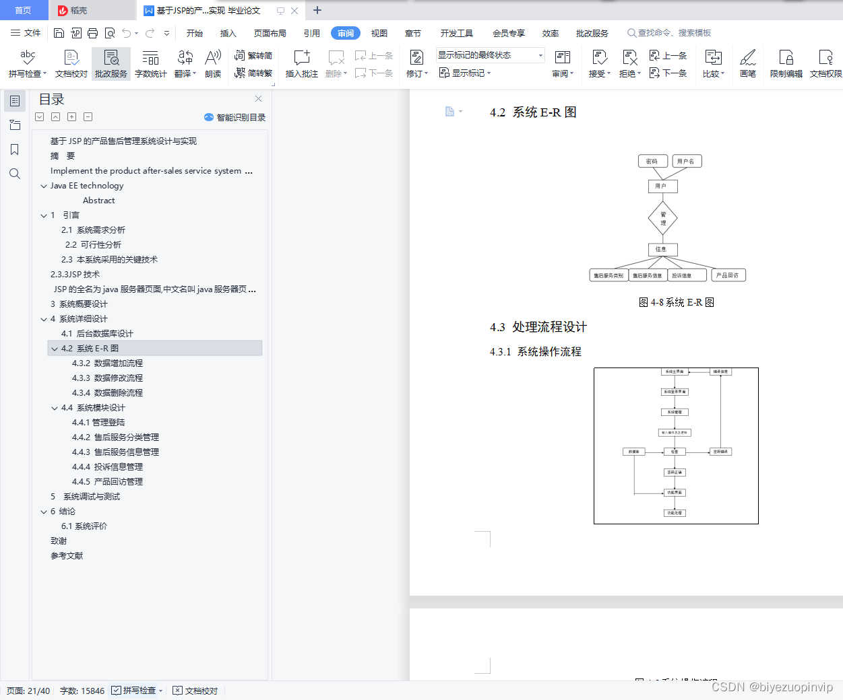This screenshot has width=843, height=700.
Task: Click the word count 字数: 15846
Action: tap(82, 691)
